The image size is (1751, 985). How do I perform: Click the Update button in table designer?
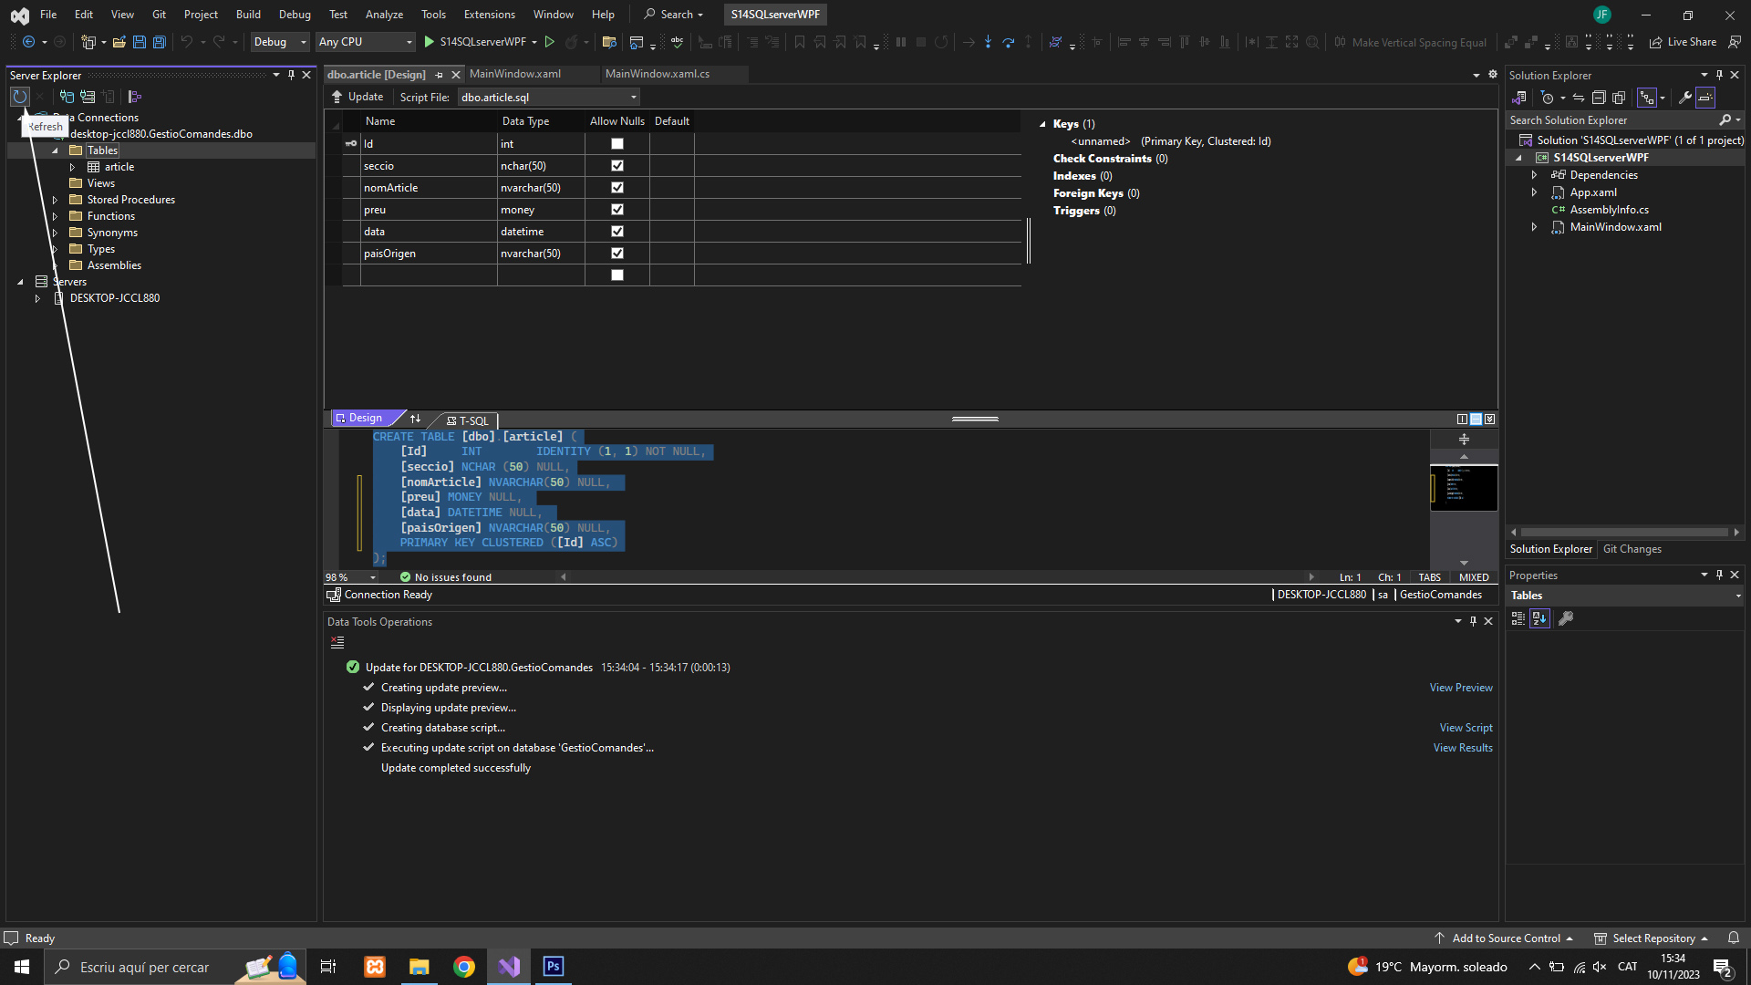357,98
